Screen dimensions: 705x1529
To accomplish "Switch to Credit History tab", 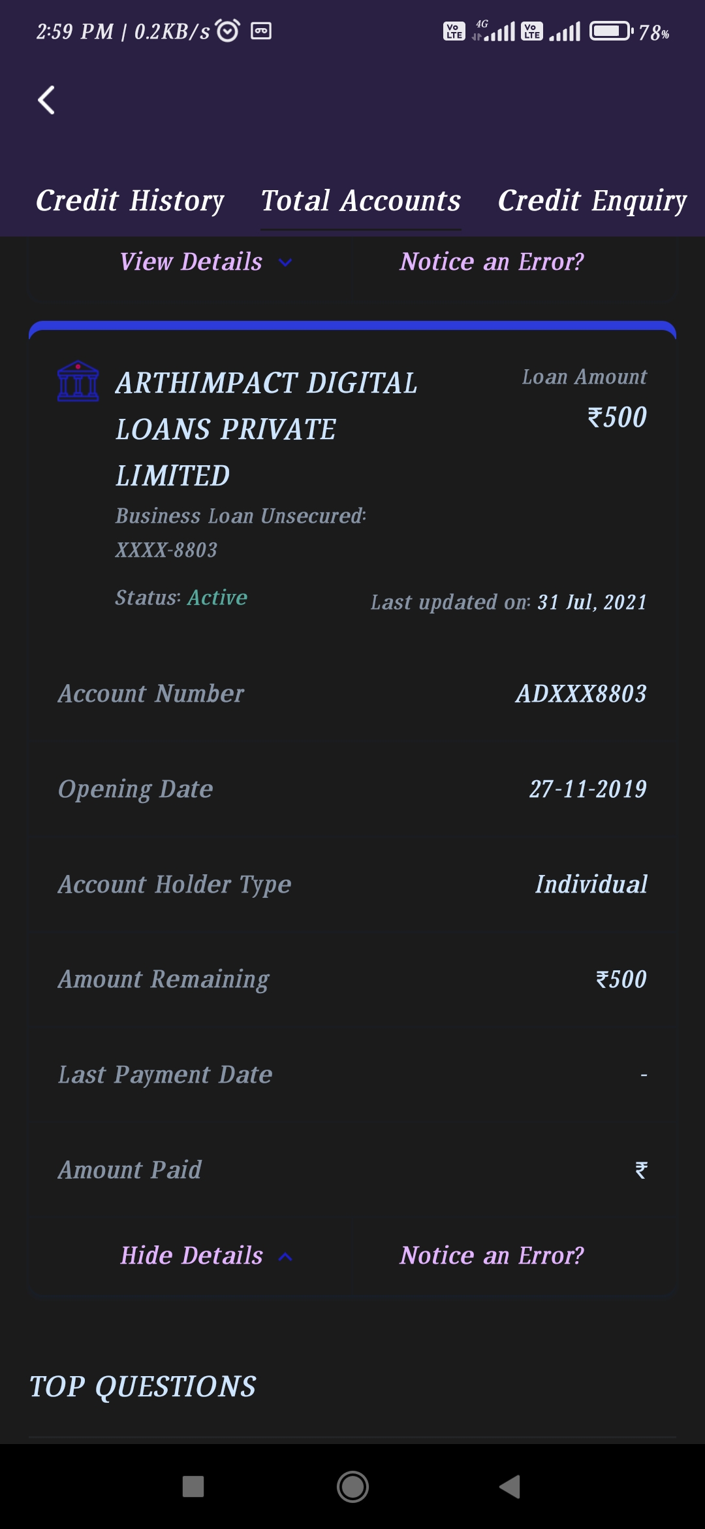I will click(130, 201).
